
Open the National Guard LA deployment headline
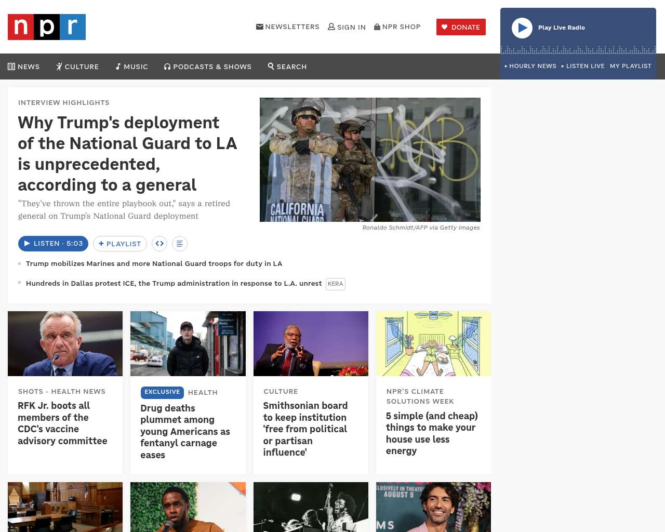click(x=128, y=154)
